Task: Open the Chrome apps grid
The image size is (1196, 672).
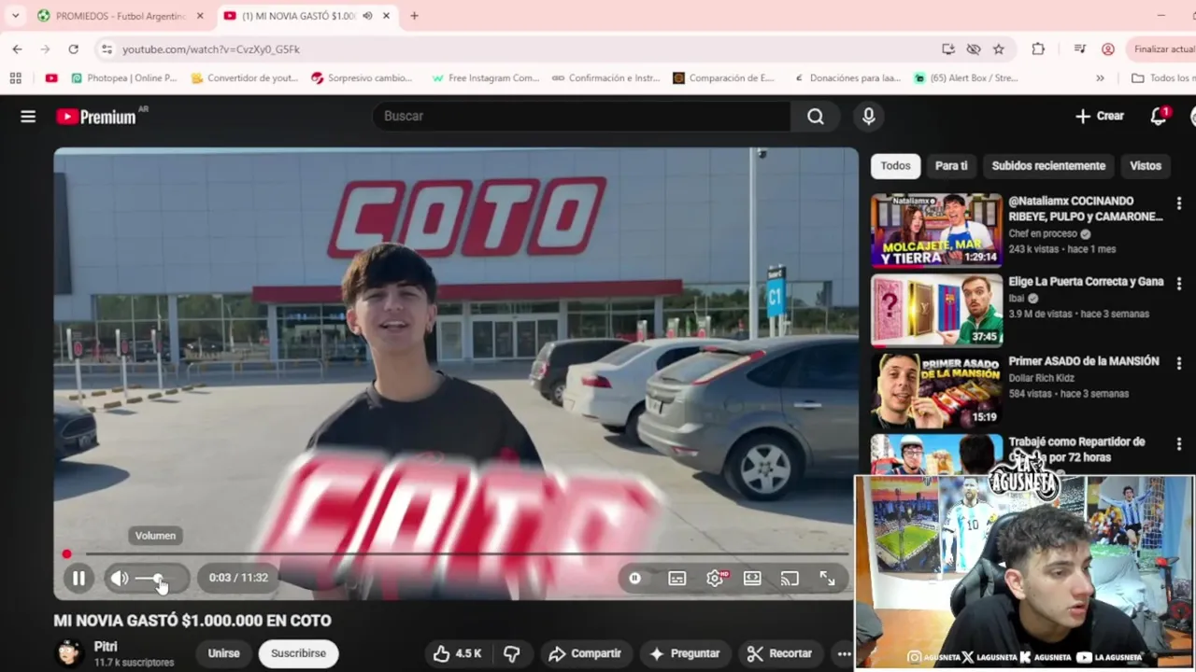Action: [15, 78]
